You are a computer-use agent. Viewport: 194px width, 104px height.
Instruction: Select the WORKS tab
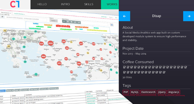(110, 5)
